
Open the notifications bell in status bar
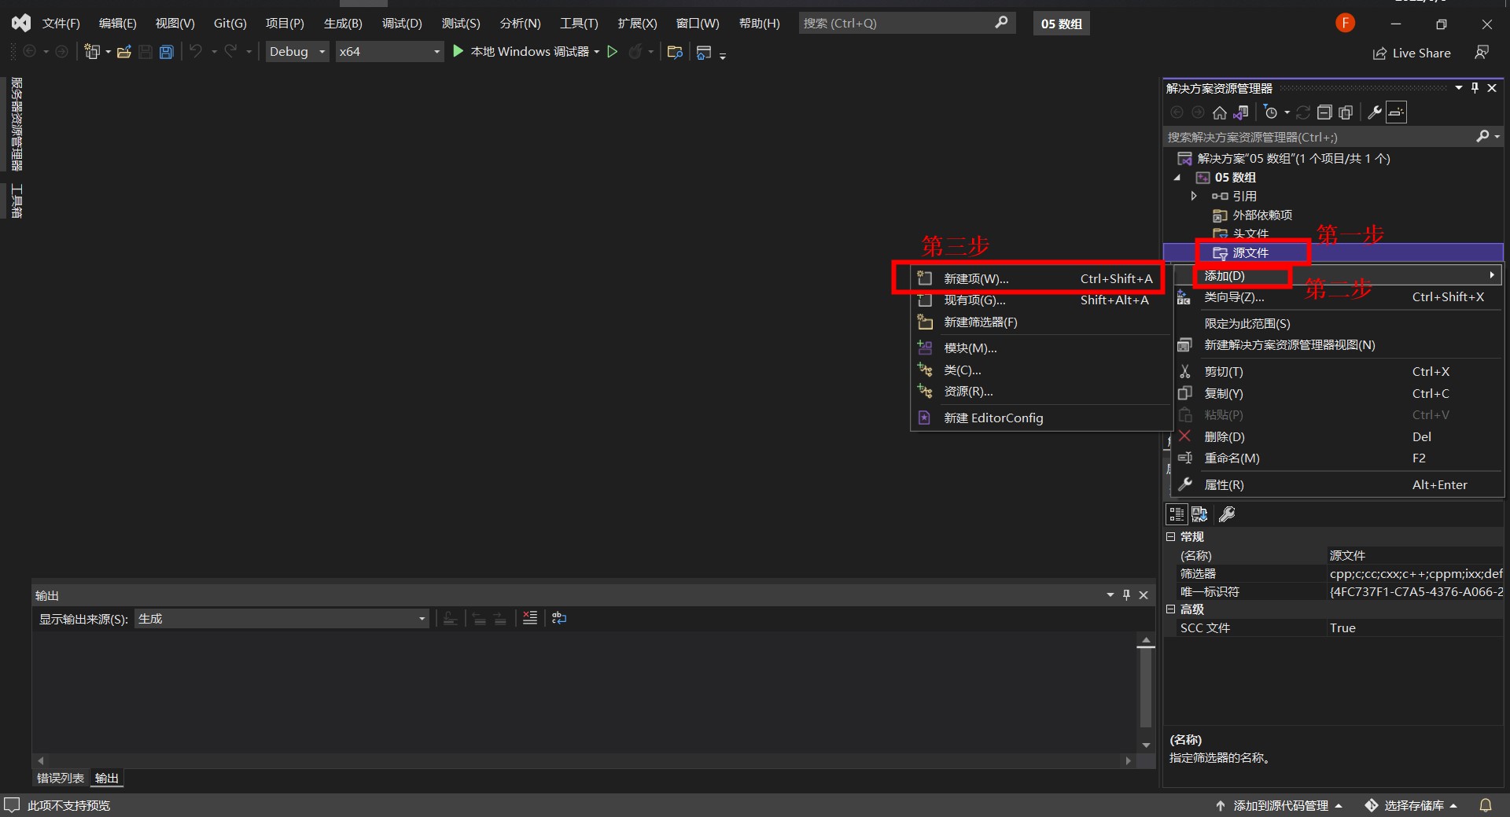1486,805
